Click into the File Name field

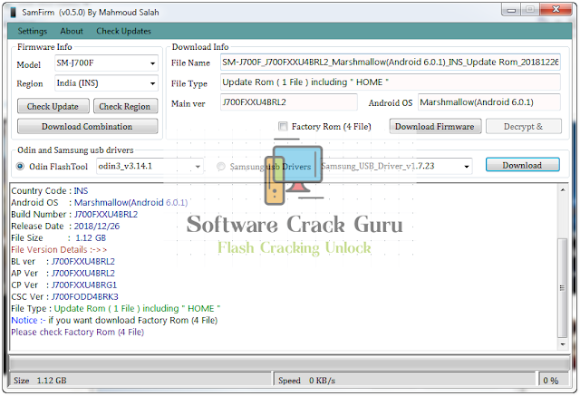coord(391,63)
